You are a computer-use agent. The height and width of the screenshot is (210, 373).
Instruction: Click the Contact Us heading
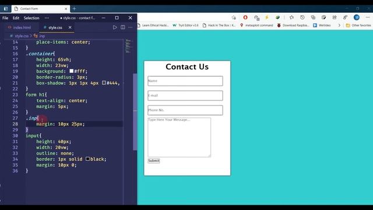187,66
